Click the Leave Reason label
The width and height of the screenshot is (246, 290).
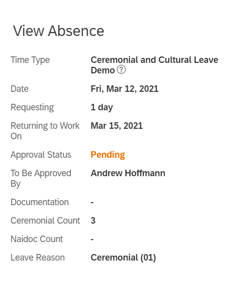38,258
